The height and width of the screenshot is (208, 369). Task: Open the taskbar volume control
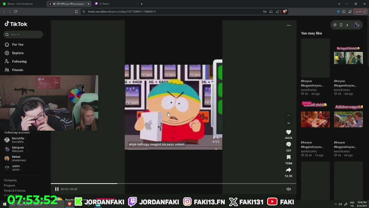click(x=340, y=204)
